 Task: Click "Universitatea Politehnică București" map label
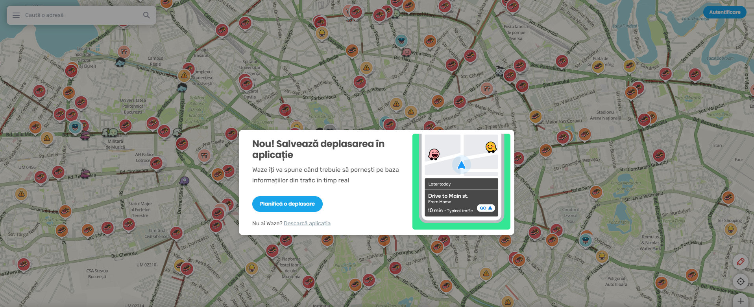pos(133,106)
